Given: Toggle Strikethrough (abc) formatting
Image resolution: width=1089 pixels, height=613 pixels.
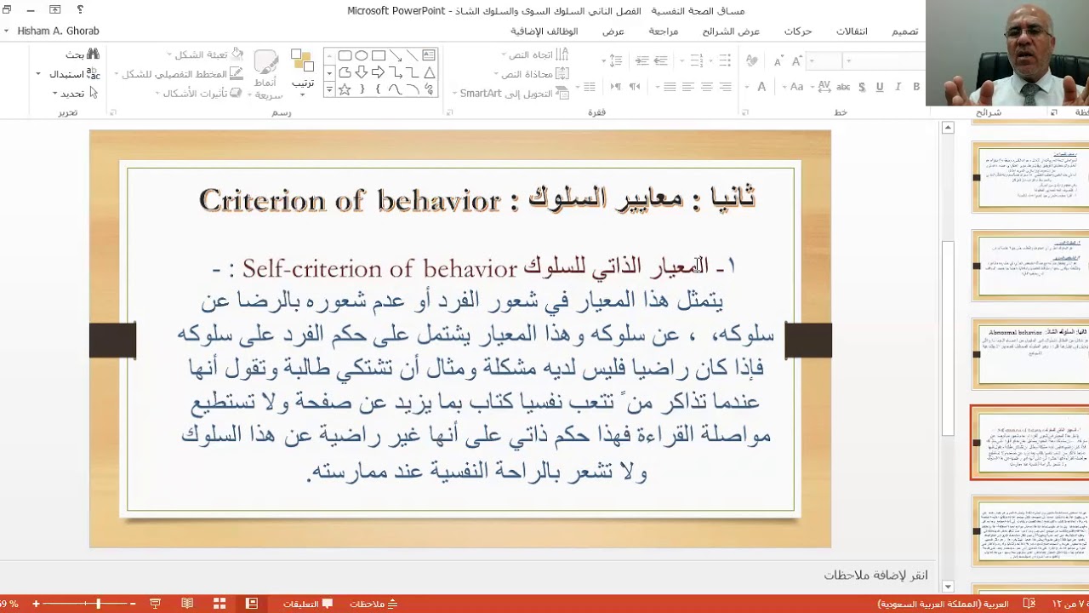Looking at the screenshot, I should point(843,87).
